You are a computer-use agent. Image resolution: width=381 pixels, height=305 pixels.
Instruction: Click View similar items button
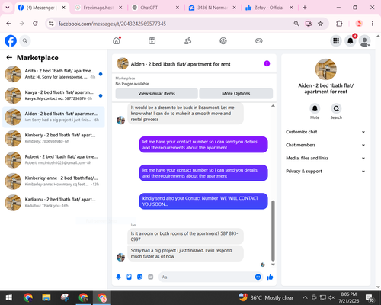(157, 94)
